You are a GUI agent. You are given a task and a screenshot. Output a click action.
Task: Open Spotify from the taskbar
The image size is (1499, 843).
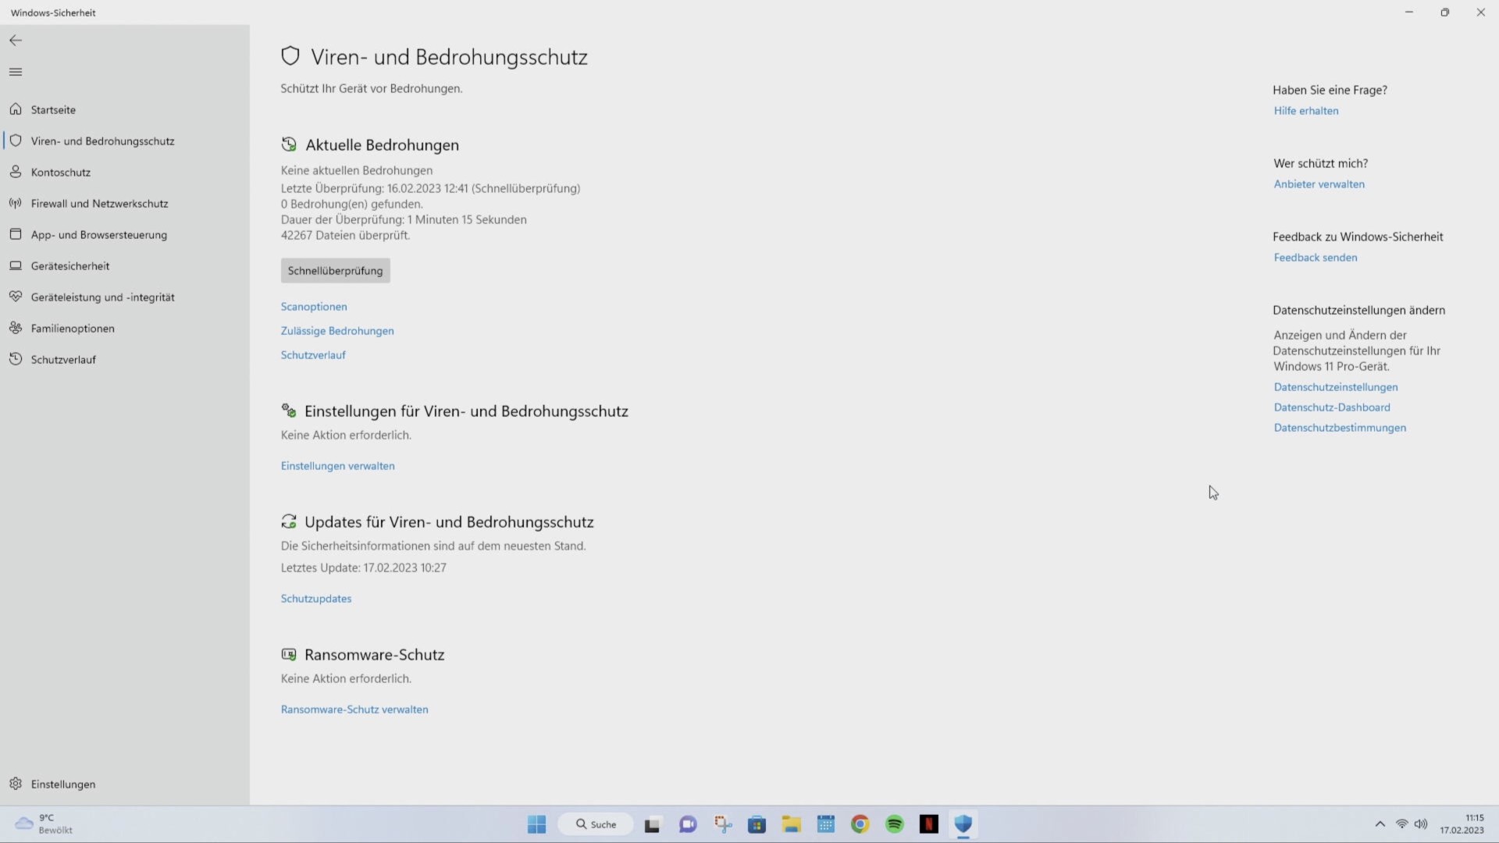pos(895,824)
